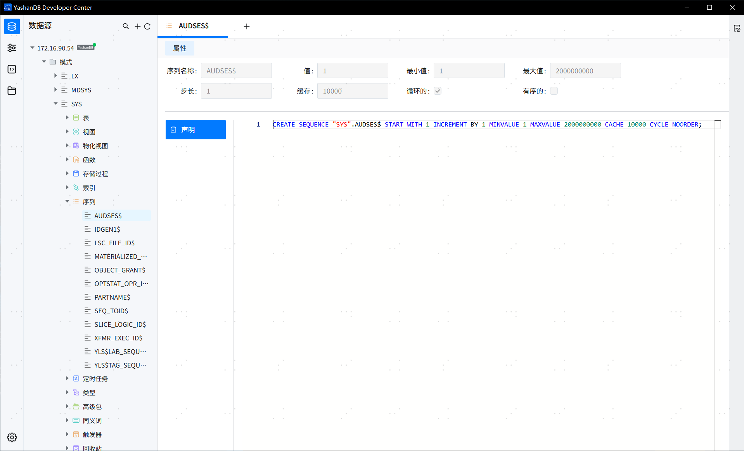Collapse the 序列 tree node
The image size is (744, 451).
pos(67,201)
